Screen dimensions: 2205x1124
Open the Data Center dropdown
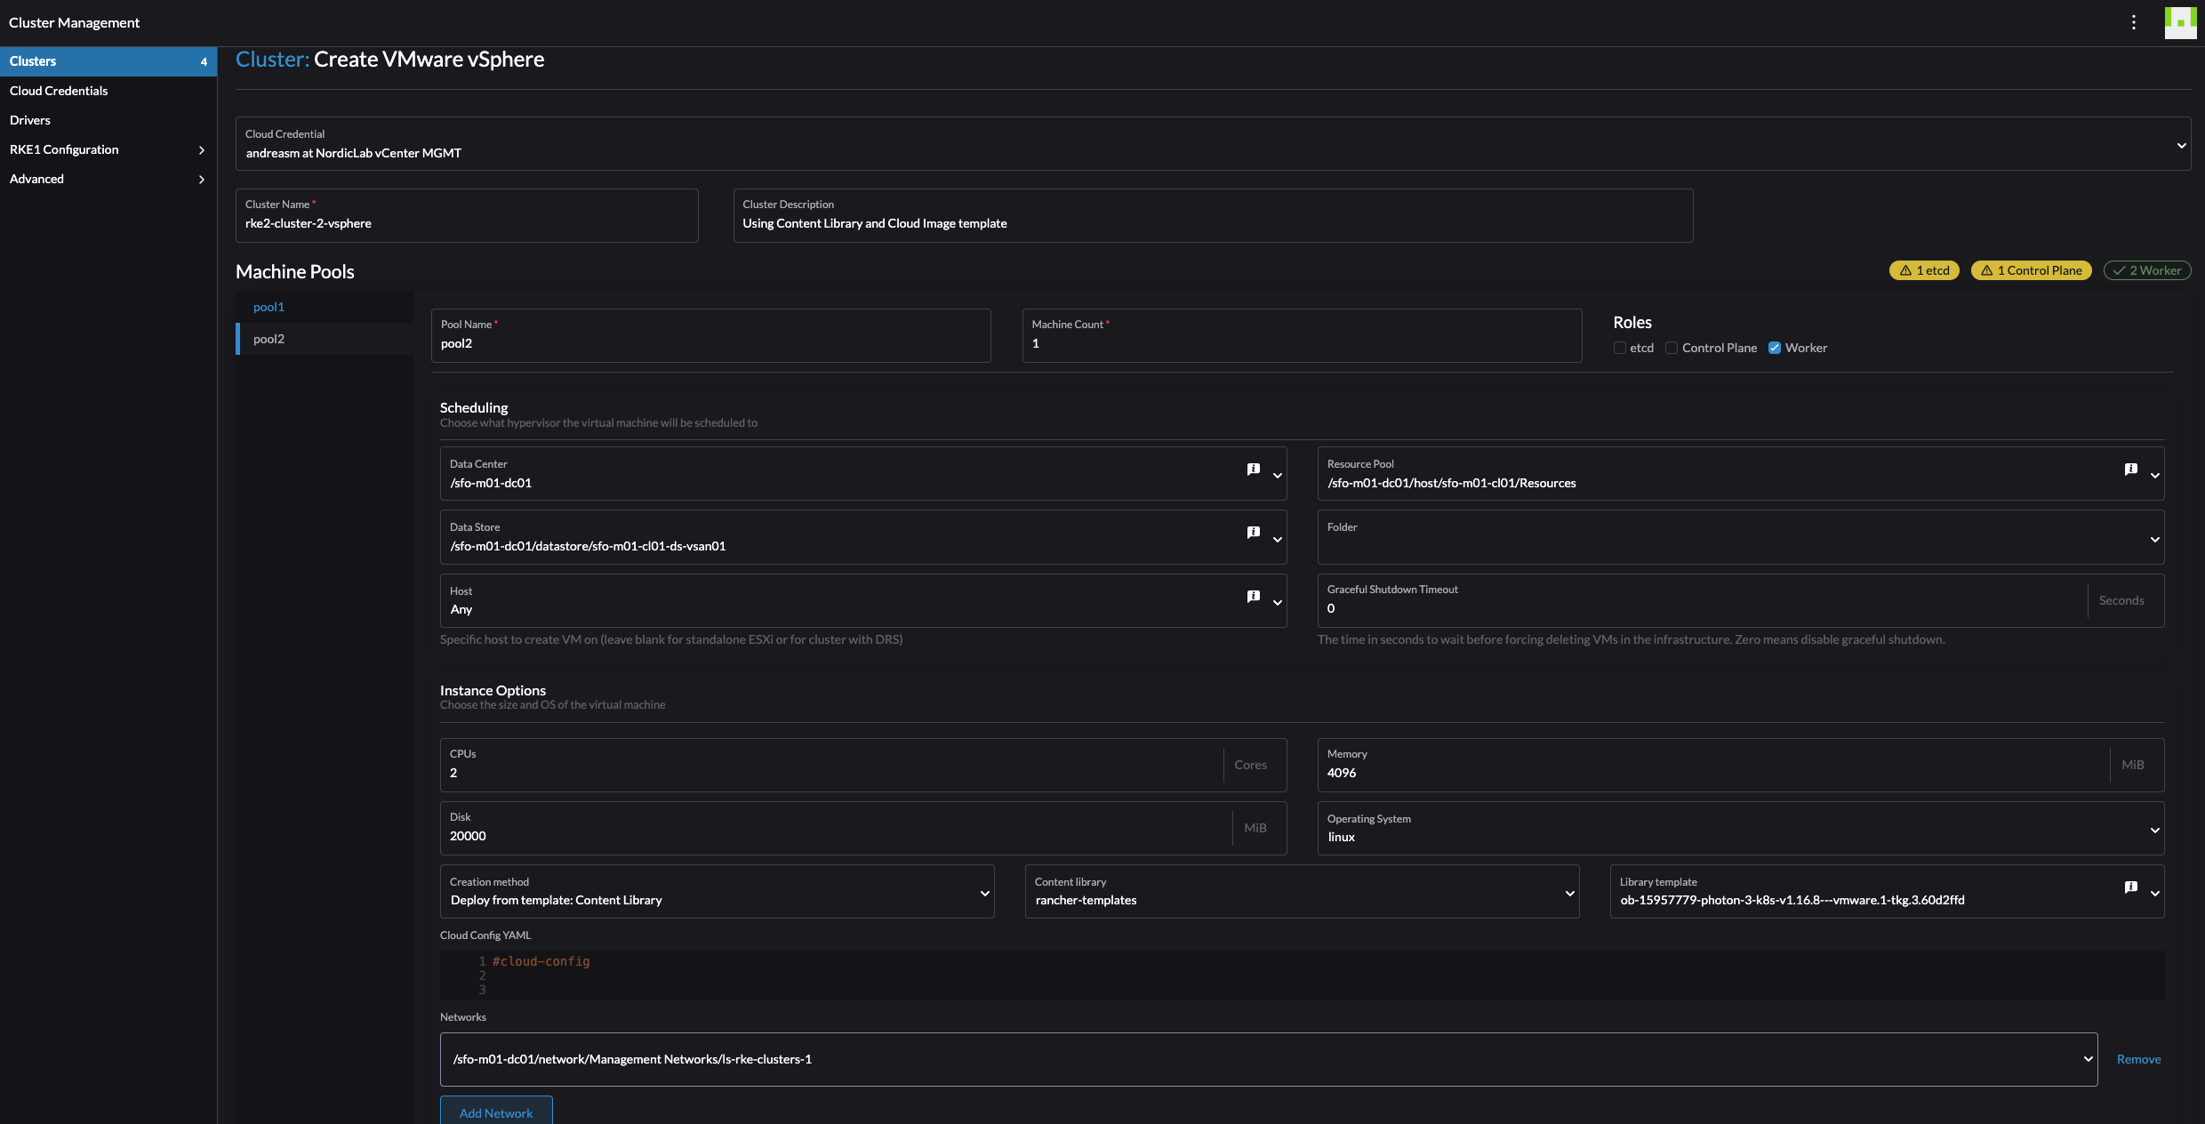[863, 474]
